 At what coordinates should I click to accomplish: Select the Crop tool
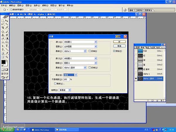click(3, 28)
